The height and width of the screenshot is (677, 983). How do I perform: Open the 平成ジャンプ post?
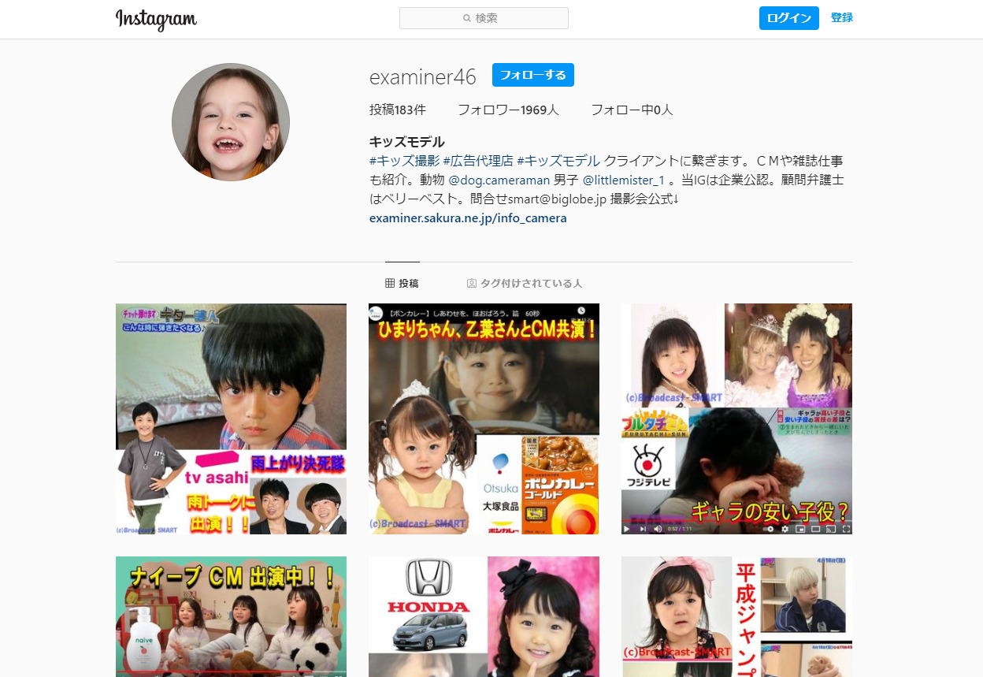point(736,616)
